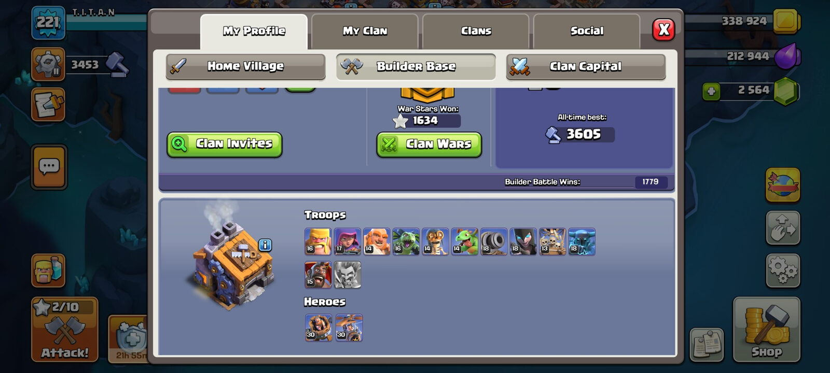Viewport: 830px width, 373px height.
Task: Click the Clan Invites button
Action: [x=225, y=144]
